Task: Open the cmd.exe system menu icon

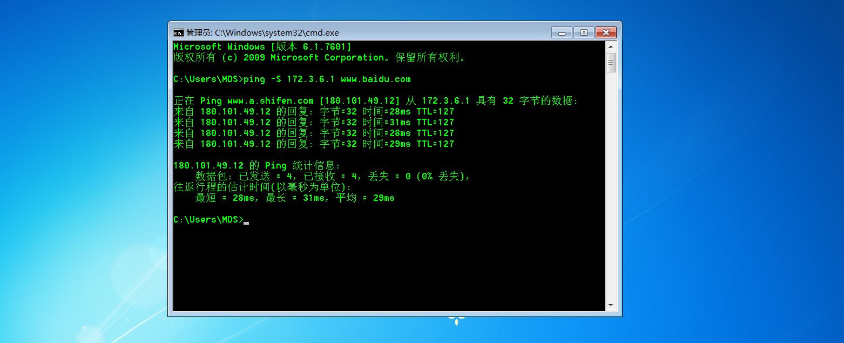Action: pos(178,32)
